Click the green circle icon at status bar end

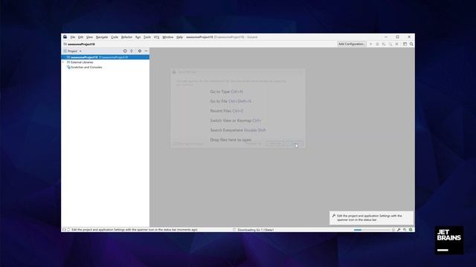pyautogui.click(x=411, y=230)
